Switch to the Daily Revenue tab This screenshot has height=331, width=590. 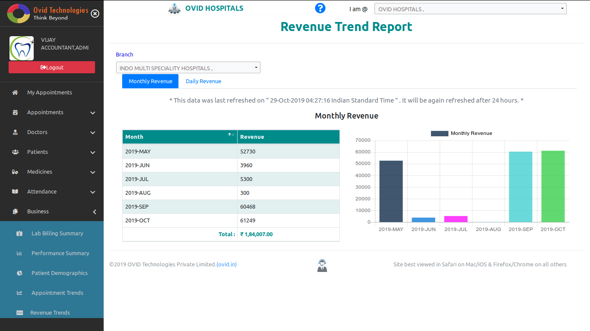click(x=203, y=81)
